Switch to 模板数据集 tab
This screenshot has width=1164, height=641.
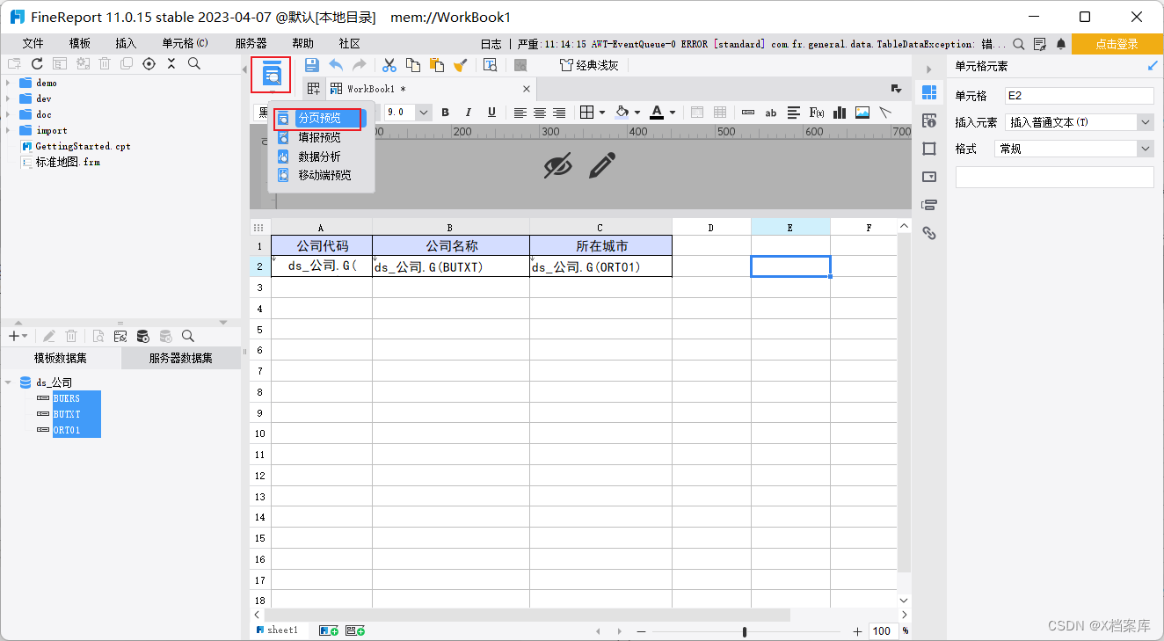point(62,358)
